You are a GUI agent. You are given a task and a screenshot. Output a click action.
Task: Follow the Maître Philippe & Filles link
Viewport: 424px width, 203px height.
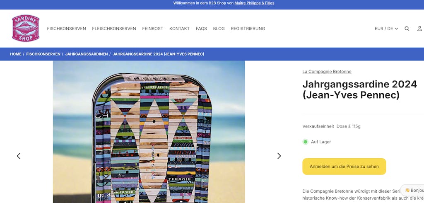point(254,3)
